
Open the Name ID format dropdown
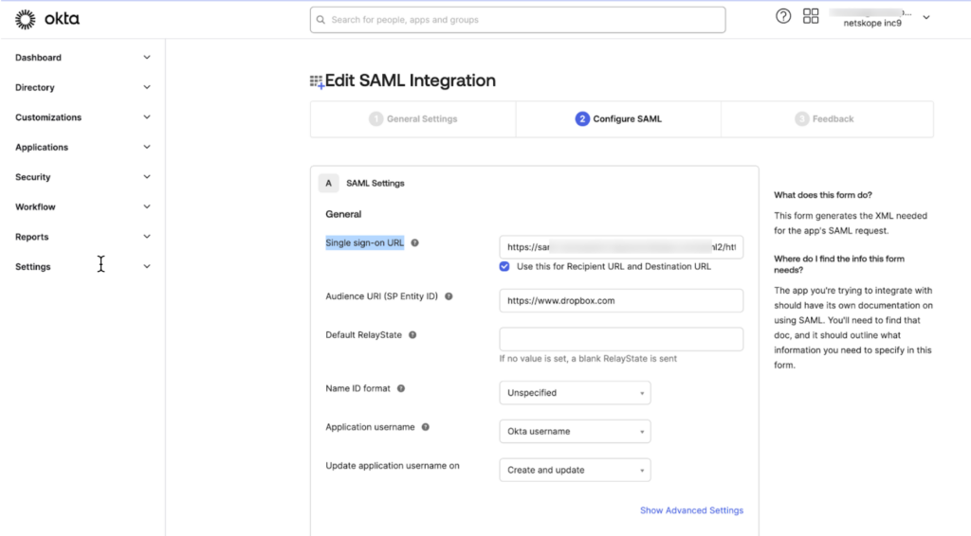point(575,393)
